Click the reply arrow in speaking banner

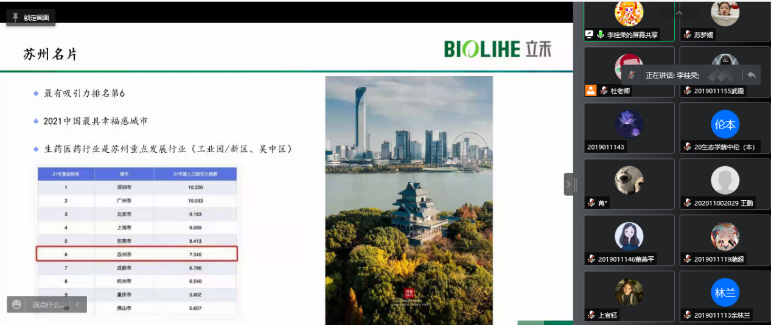pos(752,75)
